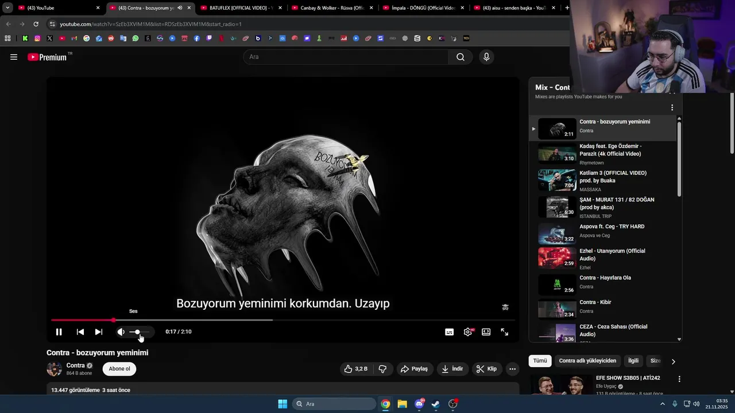Close the BATUFLEX browser tab
This screenshot has width=735, height=413.
point(280,8)
